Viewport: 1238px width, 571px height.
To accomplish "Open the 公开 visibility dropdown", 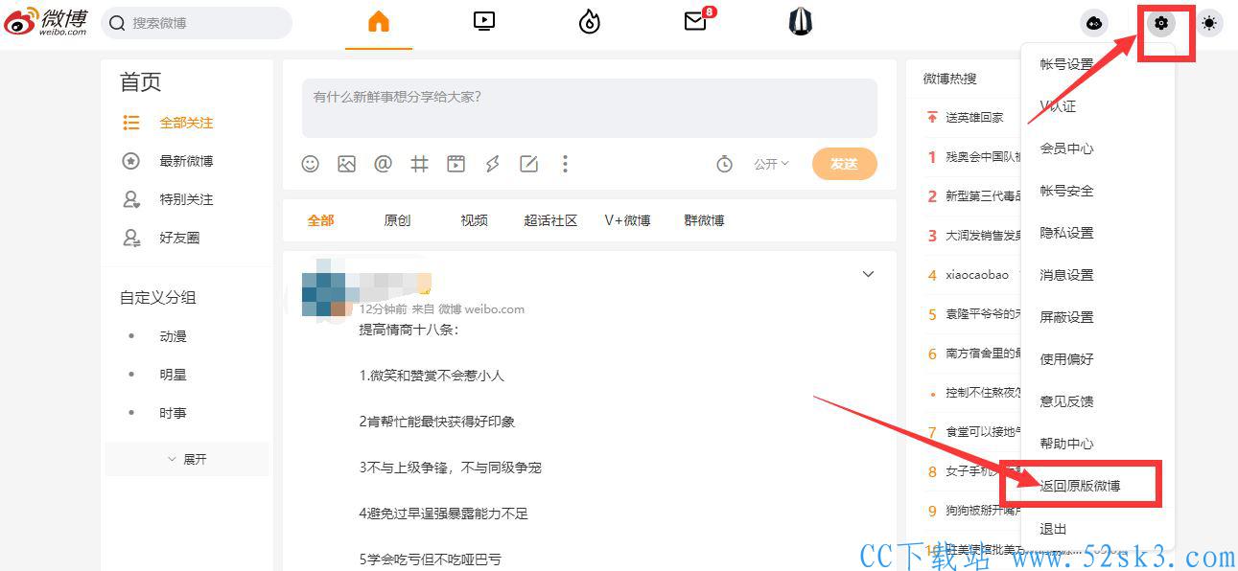I will [771, 164].
